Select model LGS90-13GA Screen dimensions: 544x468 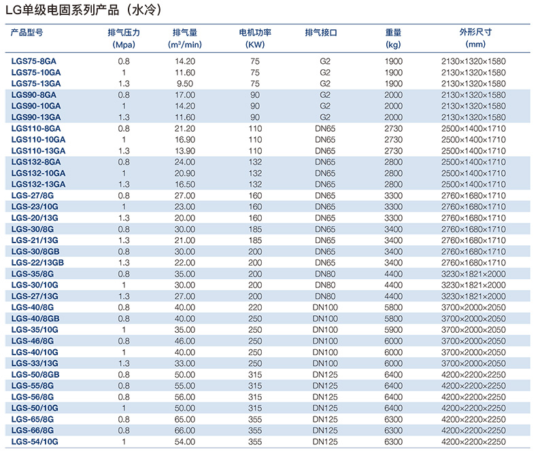tap(36, 118)
